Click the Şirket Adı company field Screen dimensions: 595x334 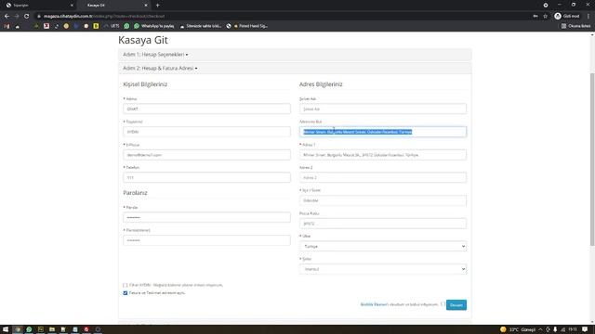pyautogui.click(x=383, y=109)
